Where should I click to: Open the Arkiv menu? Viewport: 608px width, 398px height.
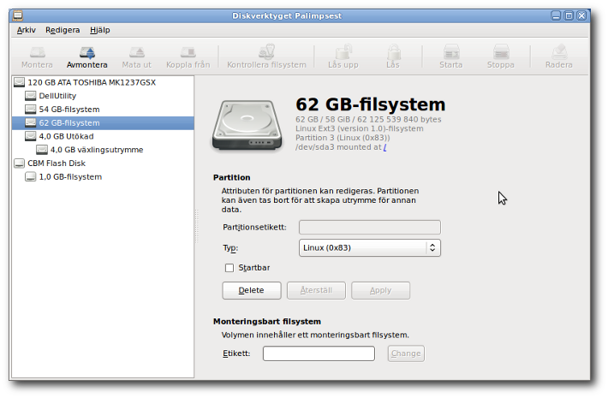click(x=27, y=30)
